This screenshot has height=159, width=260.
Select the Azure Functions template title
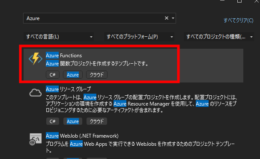(x=64, y=56)
